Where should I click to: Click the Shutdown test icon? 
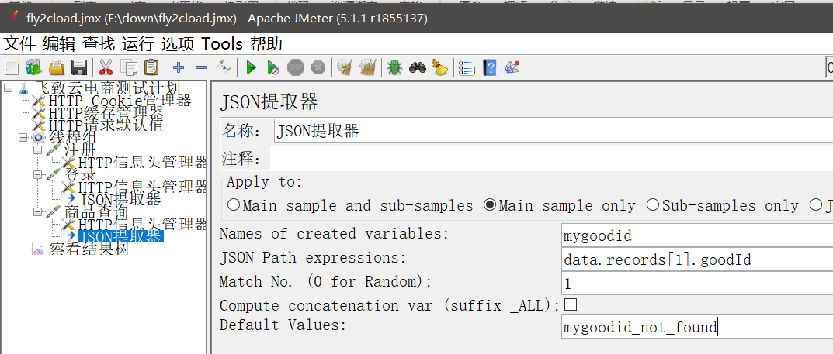[x=318, y=67]
